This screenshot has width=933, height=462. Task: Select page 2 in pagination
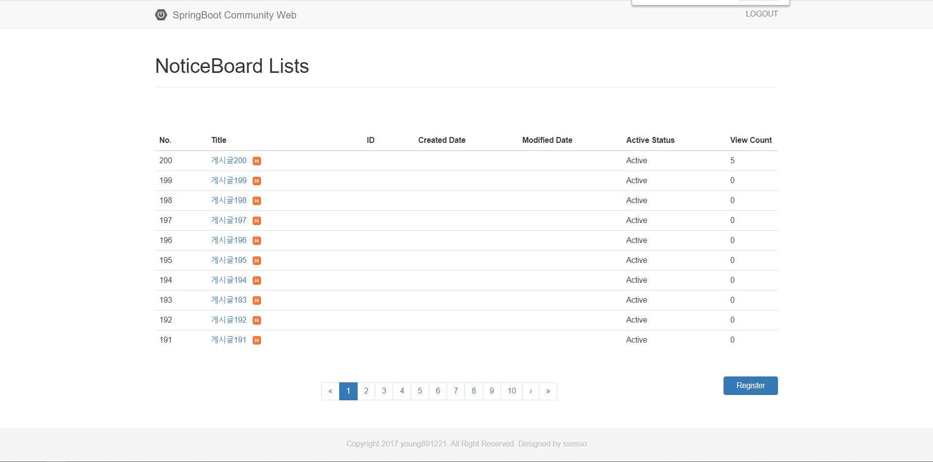366,391
